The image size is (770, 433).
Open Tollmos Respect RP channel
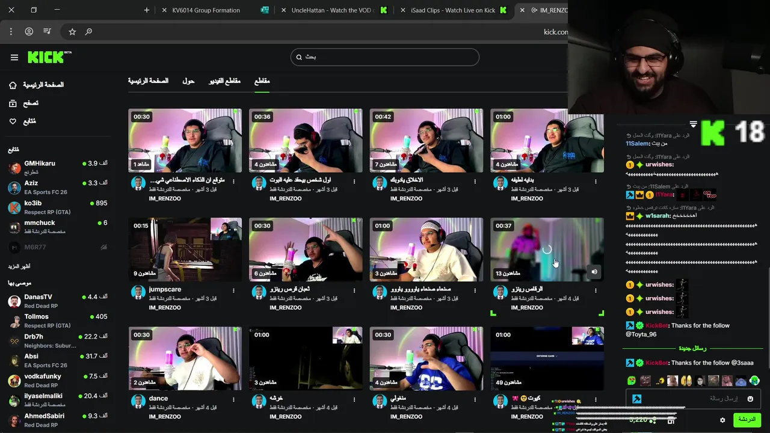[x=58, y=321]
